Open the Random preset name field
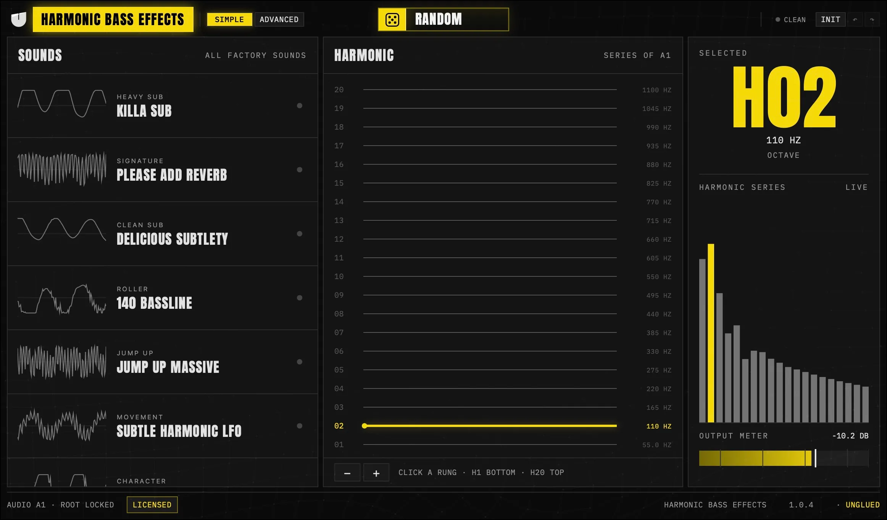 (457, 19)
